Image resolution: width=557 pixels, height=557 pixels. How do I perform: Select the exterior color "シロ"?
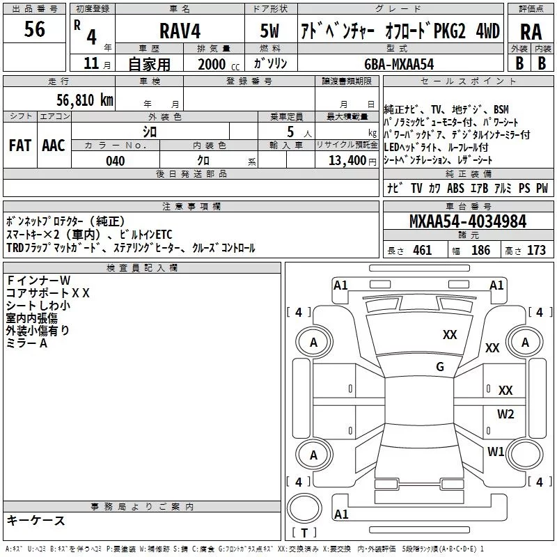coord(150,132)
